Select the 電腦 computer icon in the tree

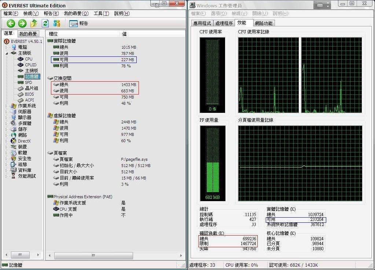[14, 47]
